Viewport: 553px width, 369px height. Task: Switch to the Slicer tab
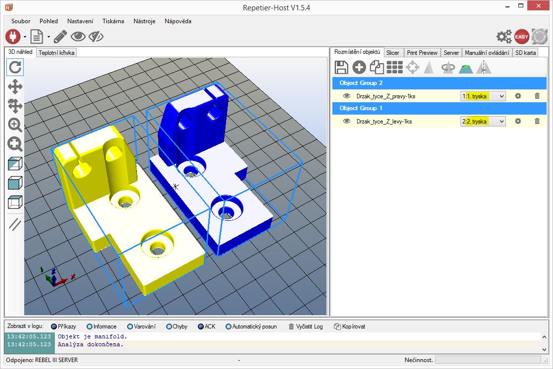pyautogui.click(x=393, y=53)
